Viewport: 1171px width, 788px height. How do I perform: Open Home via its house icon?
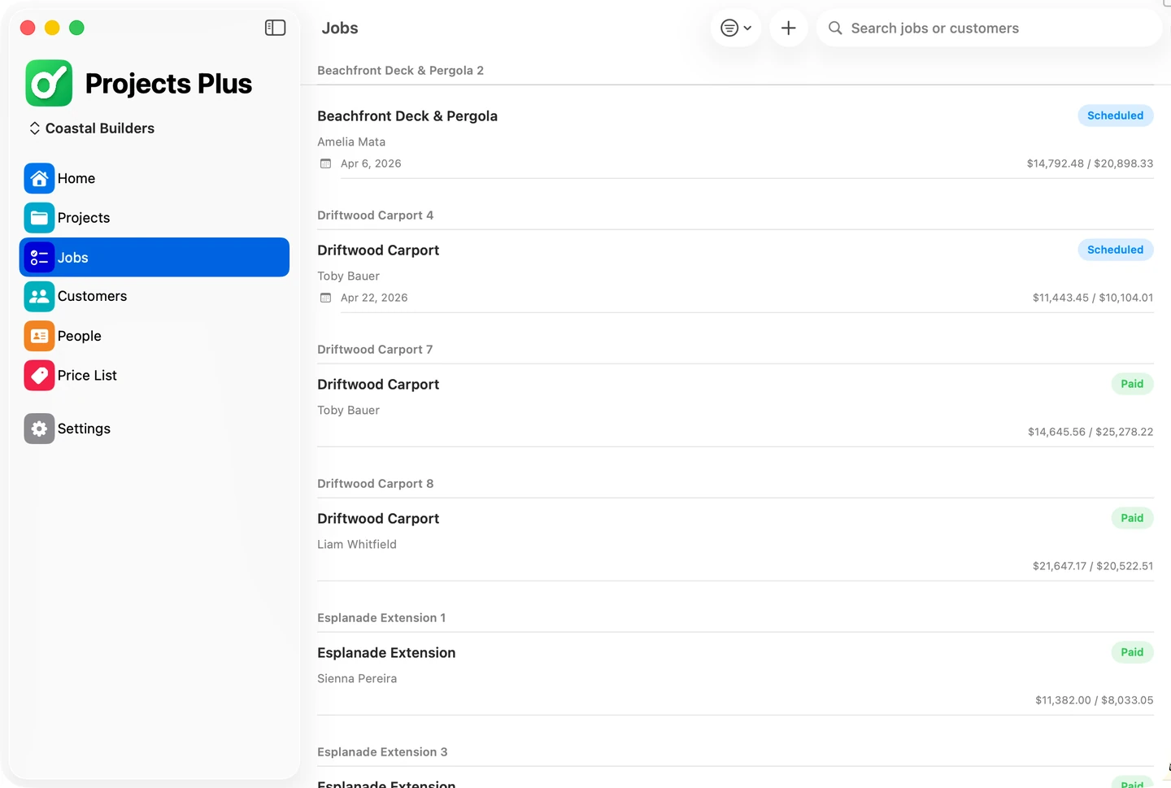[39, 178]
